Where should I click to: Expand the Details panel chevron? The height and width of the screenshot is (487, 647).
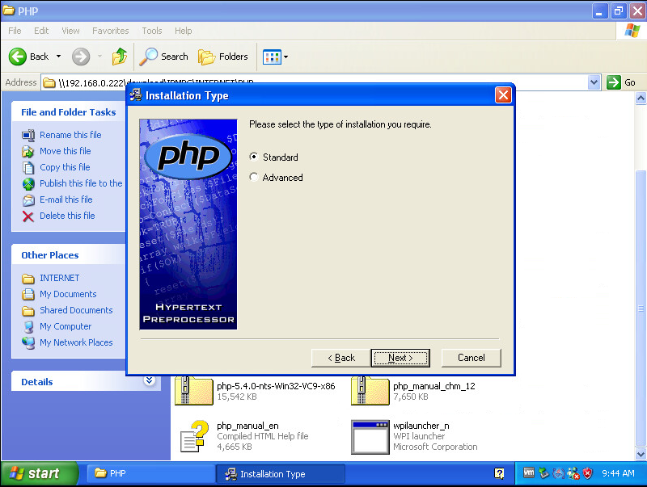149,380
